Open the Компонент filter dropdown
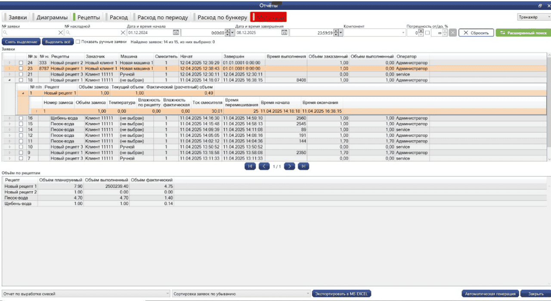The height and width of the screenshot is (301, 551). (403, 33)
